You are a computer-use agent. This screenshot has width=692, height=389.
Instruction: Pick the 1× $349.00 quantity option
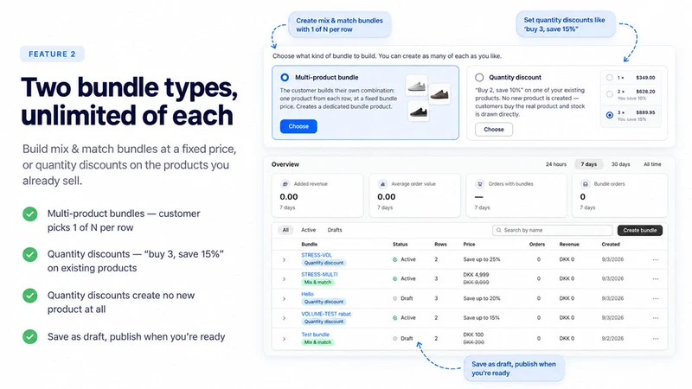click(x=610, y=78)
